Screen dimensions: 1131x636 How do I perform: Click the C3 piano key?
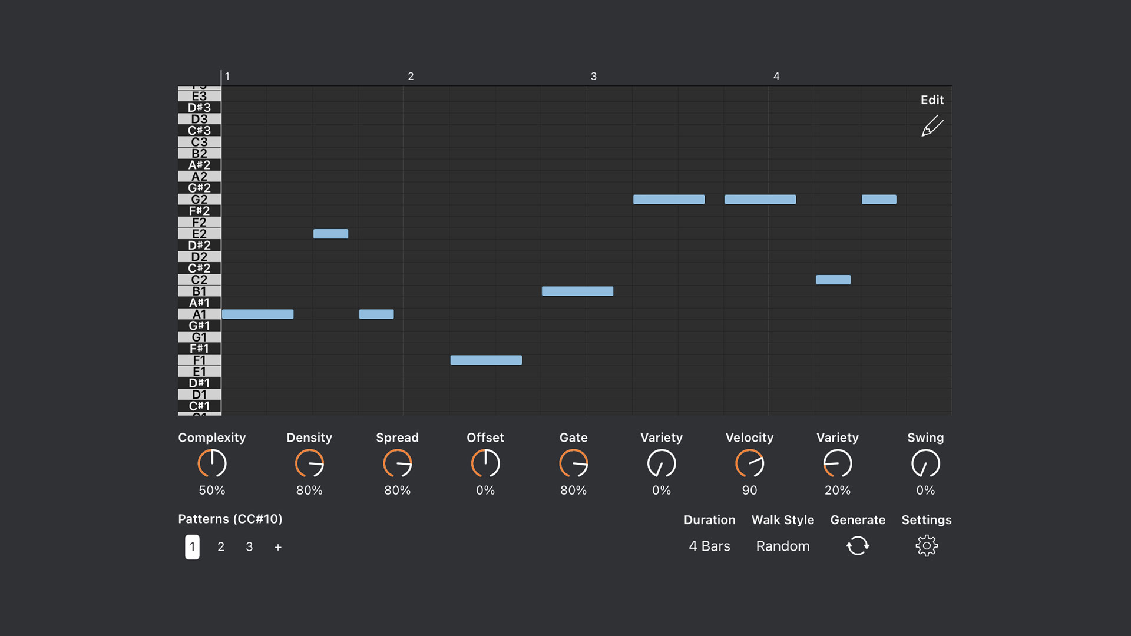click(x=199, y=142)
